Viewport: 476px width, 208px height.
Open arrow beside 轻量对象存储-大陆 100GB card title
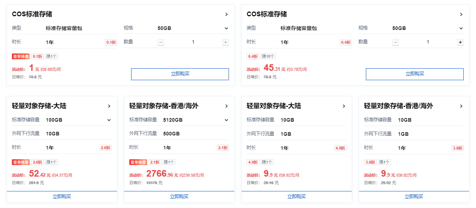pyautogui.click(x=109, y=106)
